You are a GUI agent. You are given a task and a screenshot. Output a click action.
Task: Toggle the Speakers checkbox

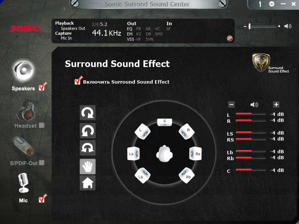tap(42, 87)
